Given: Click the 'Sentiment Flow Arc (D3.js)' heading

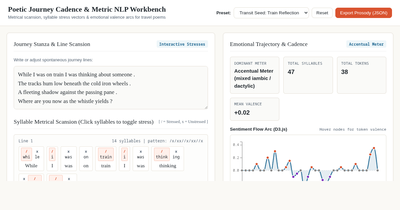Looking at the screenshot, I should (x=258, y=129).
